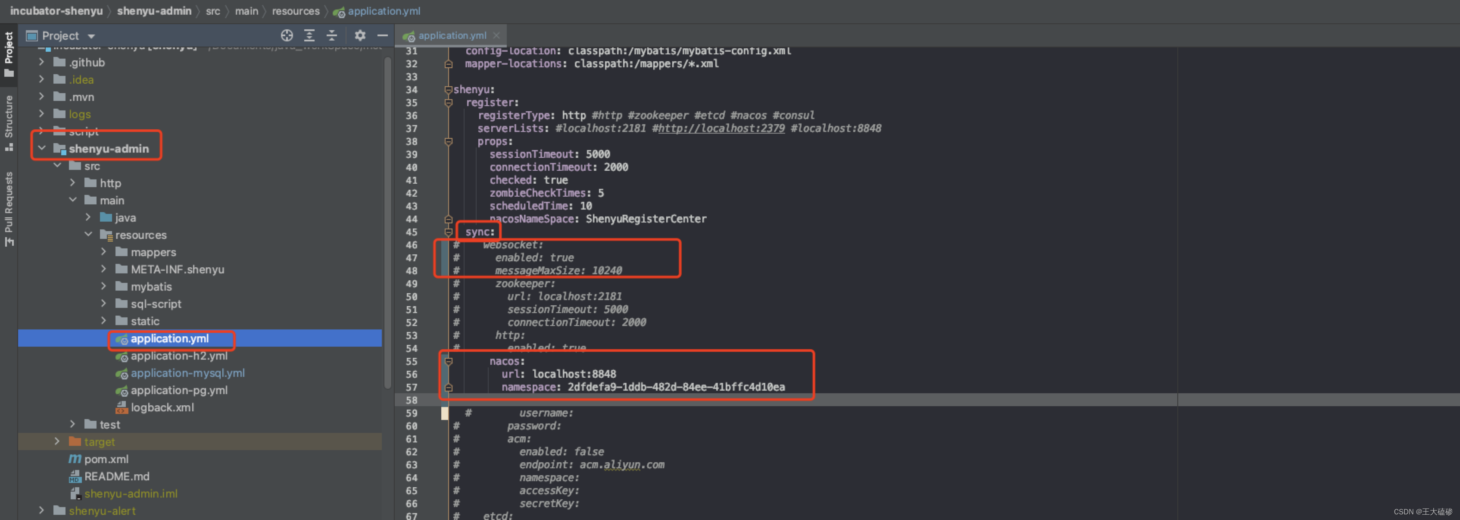Image resolution: width=1460 pixels, height=520 pixels.
Task: Collapse the resources folder chevron
Action: 88,234
